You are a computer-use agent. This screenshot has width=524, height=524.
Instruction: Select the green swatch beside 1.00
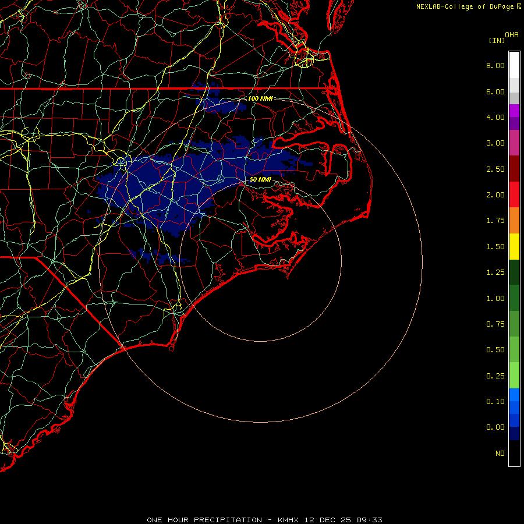click(x=514, y=298)
